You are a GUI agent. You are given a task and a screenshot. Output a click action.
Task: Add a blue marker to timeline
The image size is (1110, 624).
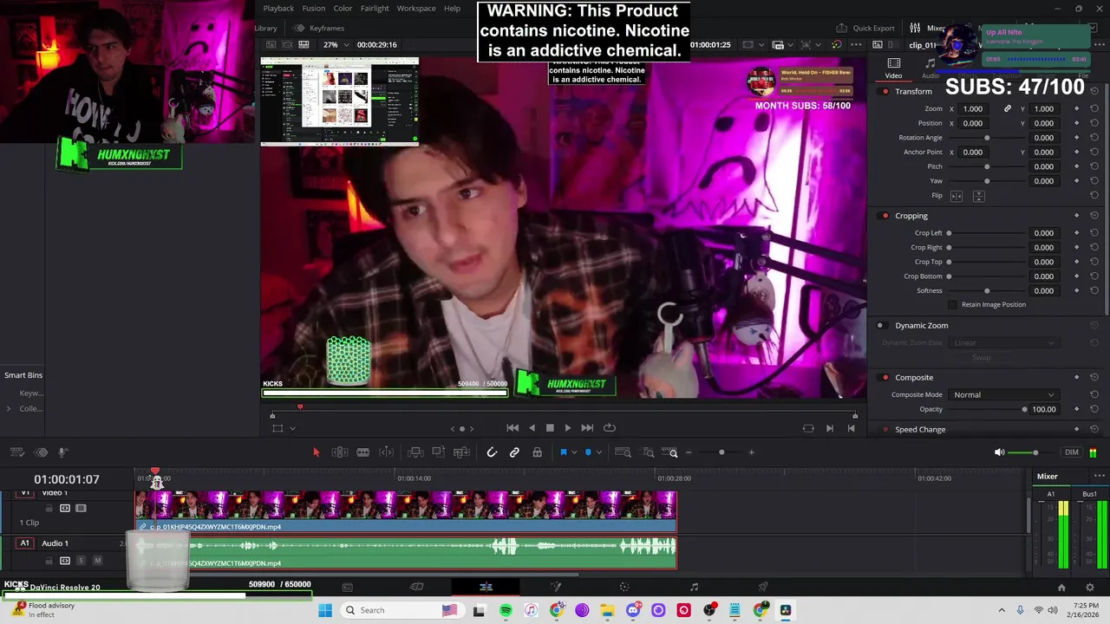pos(588,452)
